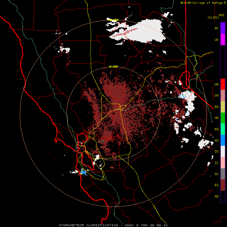This screenshot has width=227, height=227.
Task: Select the HA legend label
Action: pos(216,84)
